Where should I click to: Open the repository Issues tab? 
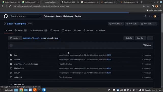click(x=21, y=30)
